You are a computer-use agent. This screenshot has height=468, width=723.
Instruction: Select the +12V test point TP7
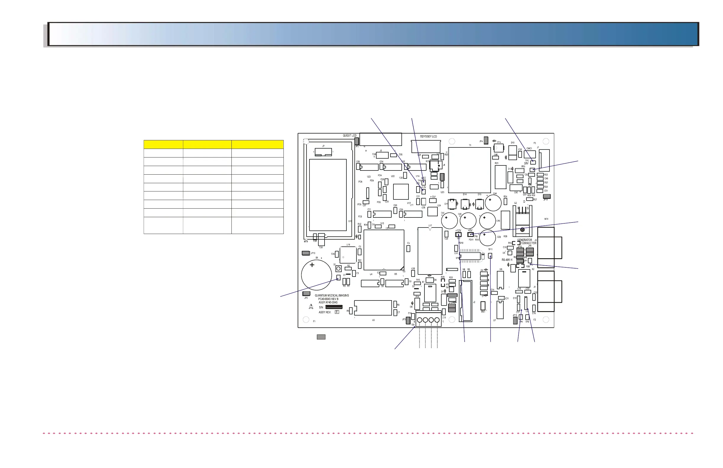tap(458, 235)
